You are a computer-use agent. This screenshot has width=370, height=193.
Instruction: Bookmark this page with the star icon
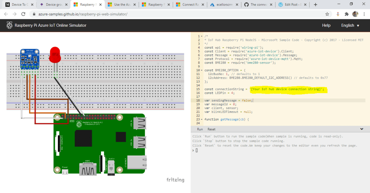pyautogui.click(x=327, y=14)
